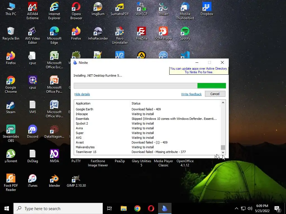
Task: Click the blender desktop icon
Action: [54, 181]
